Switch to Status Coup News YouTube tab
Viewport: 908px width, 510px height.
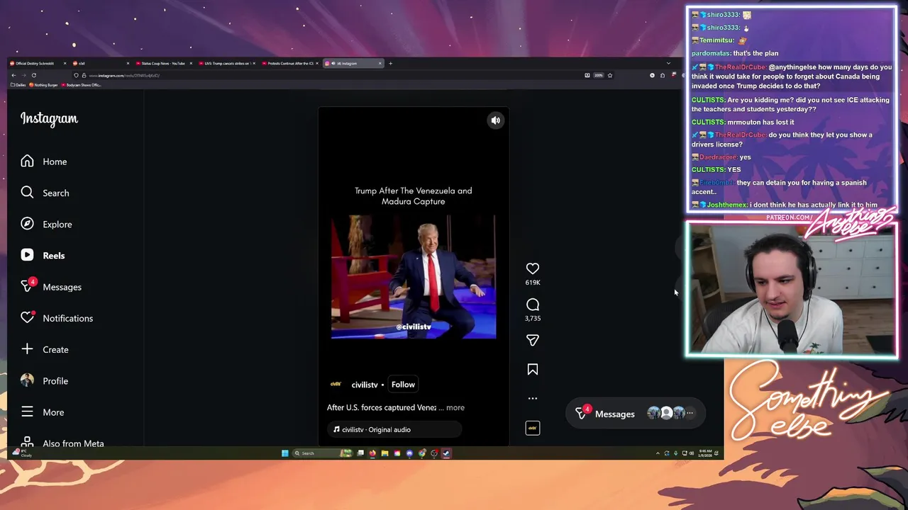point(163,64)
